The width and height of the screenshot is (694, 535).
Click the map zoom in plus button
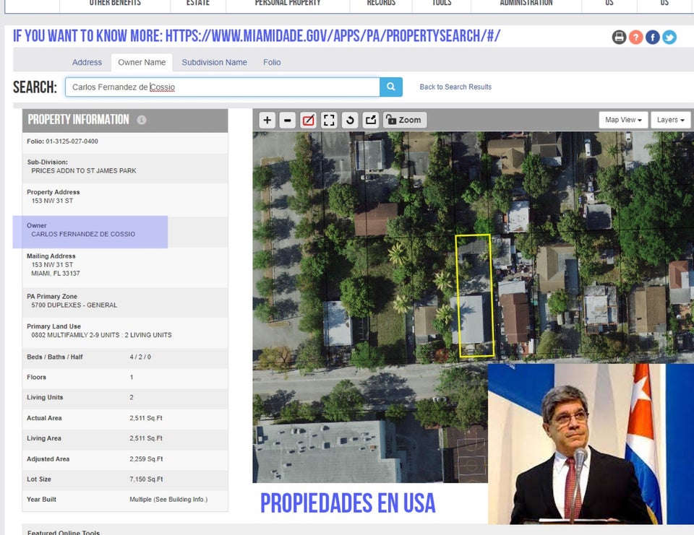click(267, 120)
